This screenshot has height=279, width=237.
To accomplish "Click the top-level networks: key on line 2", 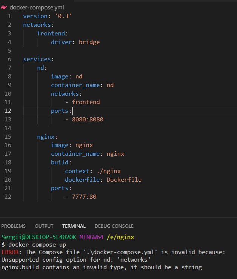I will (38, 25).
